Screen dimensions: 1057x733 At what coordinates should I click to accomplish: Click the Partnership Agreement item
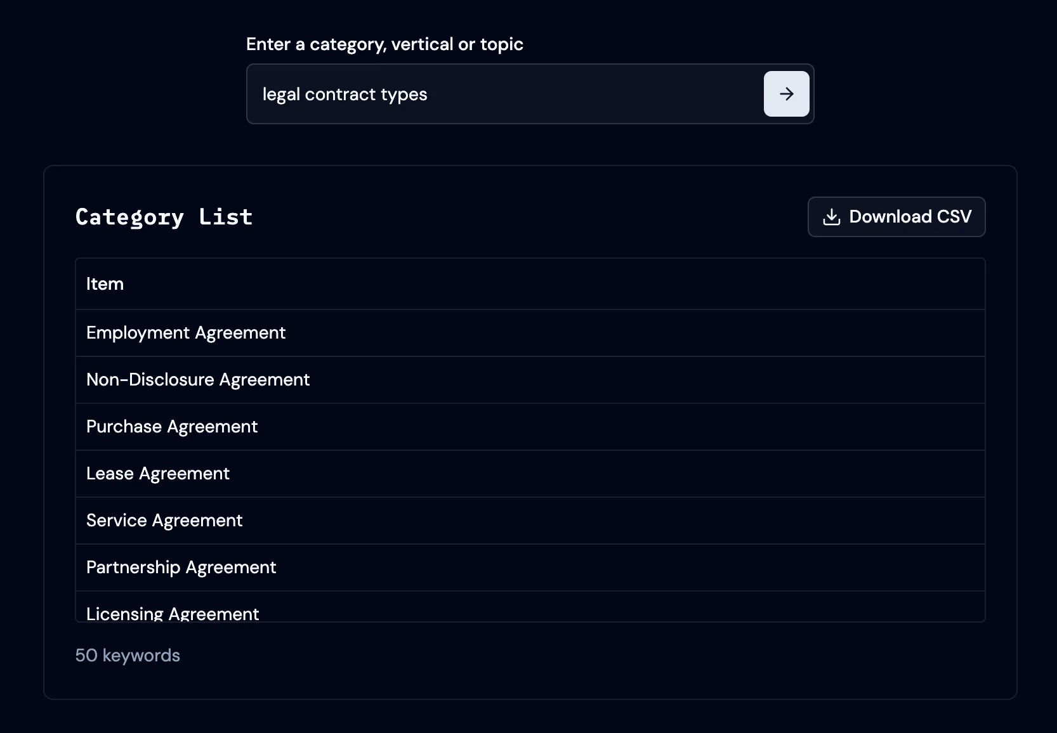point(181,568)
